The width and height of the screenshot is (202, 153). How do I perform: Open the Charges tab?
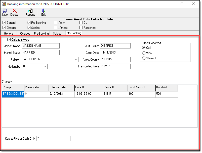pyautogui.click(x=25, y=33)
